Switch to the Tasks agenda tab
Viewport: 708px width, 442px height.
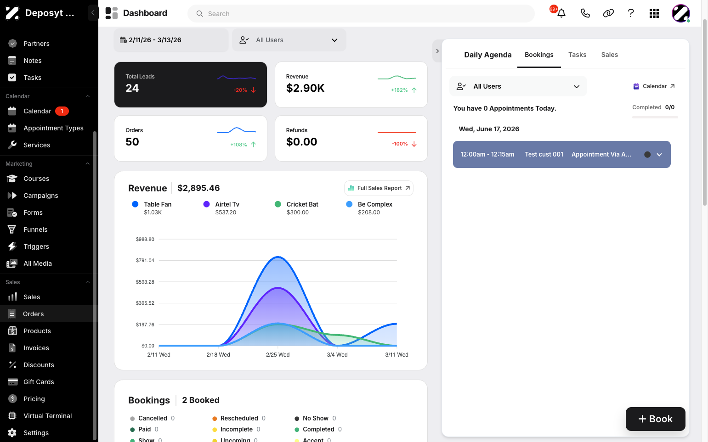[x=577, y=55]
